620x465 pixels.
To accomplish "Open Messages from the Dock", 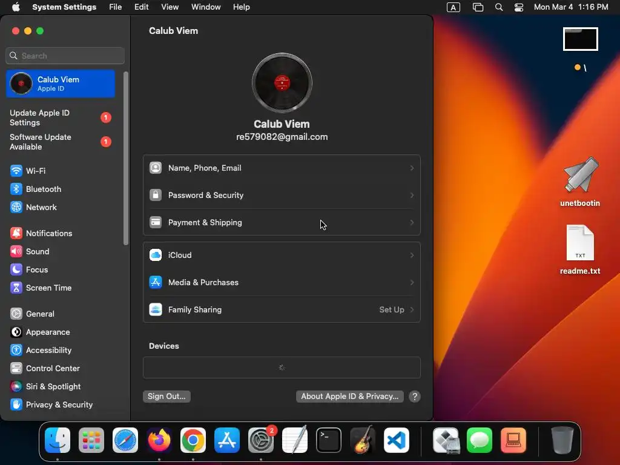I will (480, 440).
